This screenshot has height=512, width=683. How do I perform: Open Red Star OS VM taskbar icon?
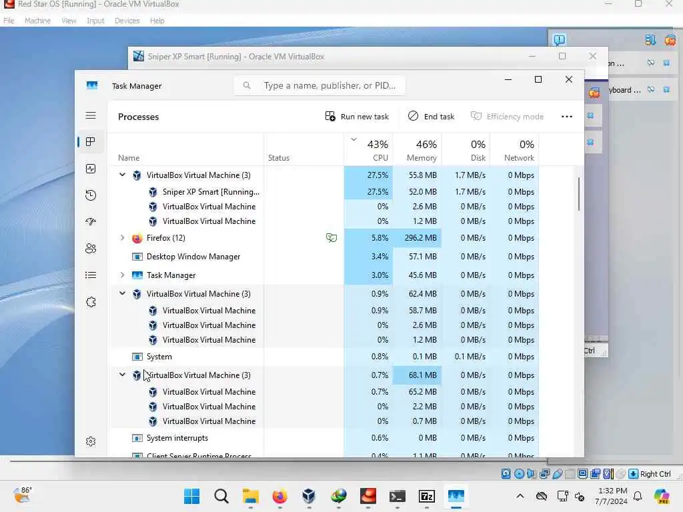tap(368, 496)
